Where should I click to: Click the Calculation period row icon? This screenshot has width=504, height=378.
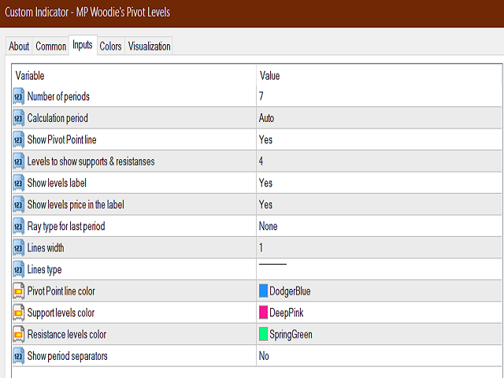point(19,118)
